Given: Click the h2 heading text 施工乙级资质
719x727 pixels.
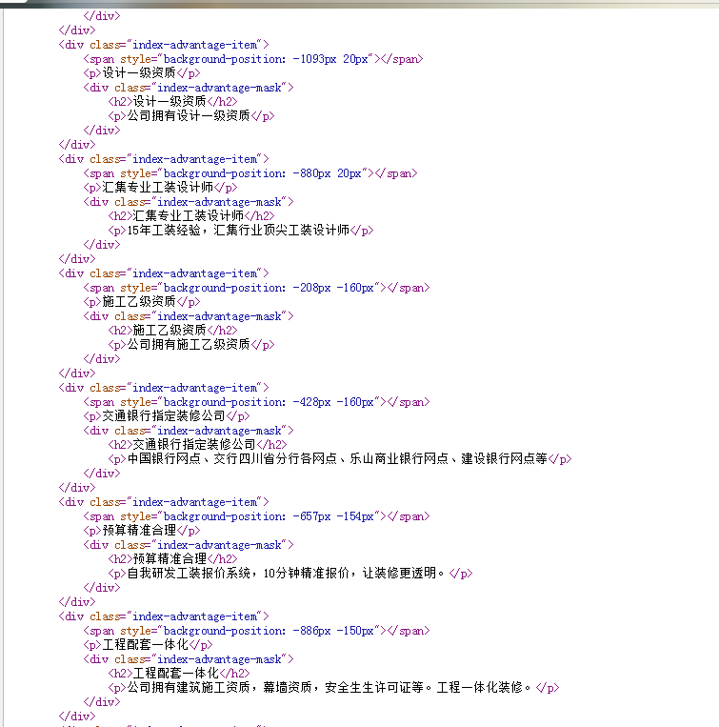Looking at the screenshot, I should click(x=170, y=331).
